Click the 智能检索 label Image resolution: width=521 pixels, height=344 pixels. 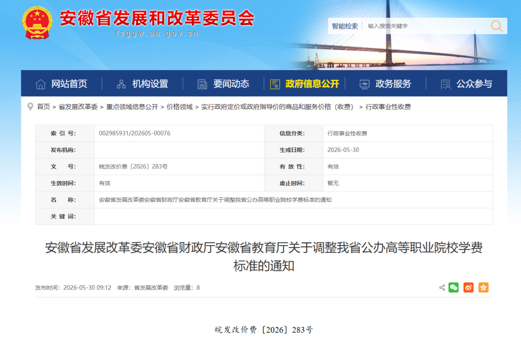[344, 26]
